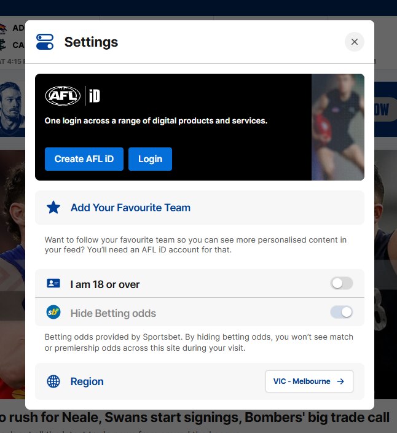
Task: Click the star favourite team icon
Action: tap(53, 208)
